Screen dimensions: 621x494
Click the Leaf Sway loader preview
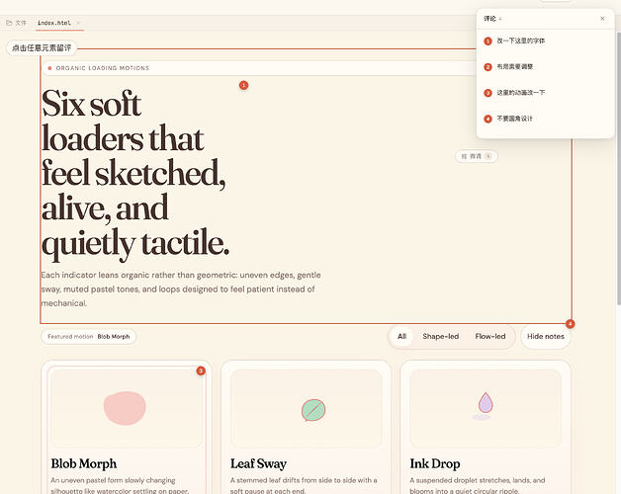[x=306, y=408]
